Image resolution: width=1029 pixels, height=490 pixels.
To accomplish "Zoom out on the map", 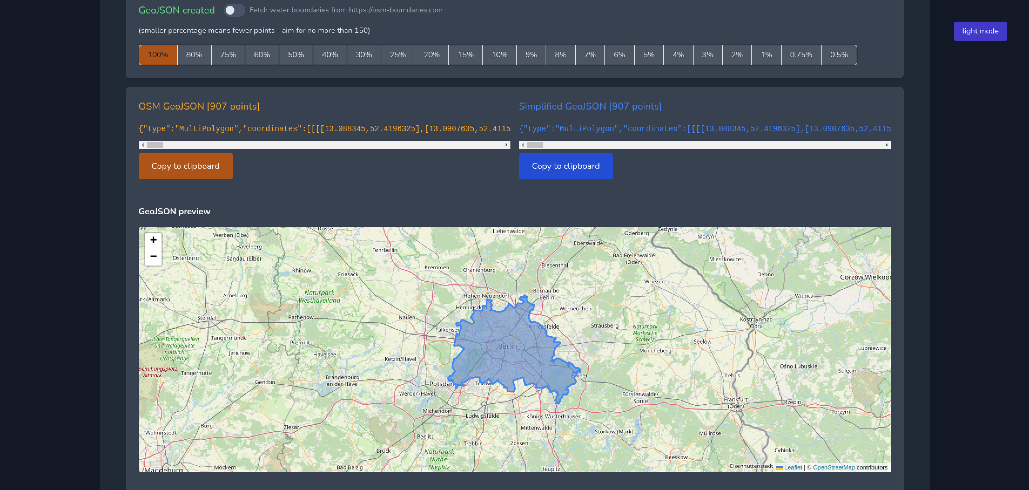I will [153, 257].
